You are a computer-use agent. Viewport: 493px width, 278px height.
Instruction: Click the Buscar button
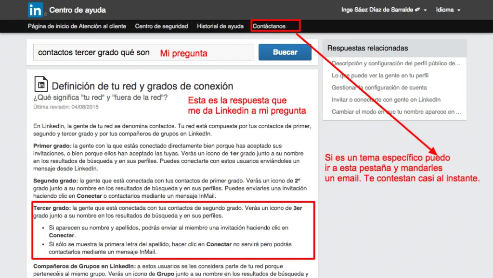point(285,52)
